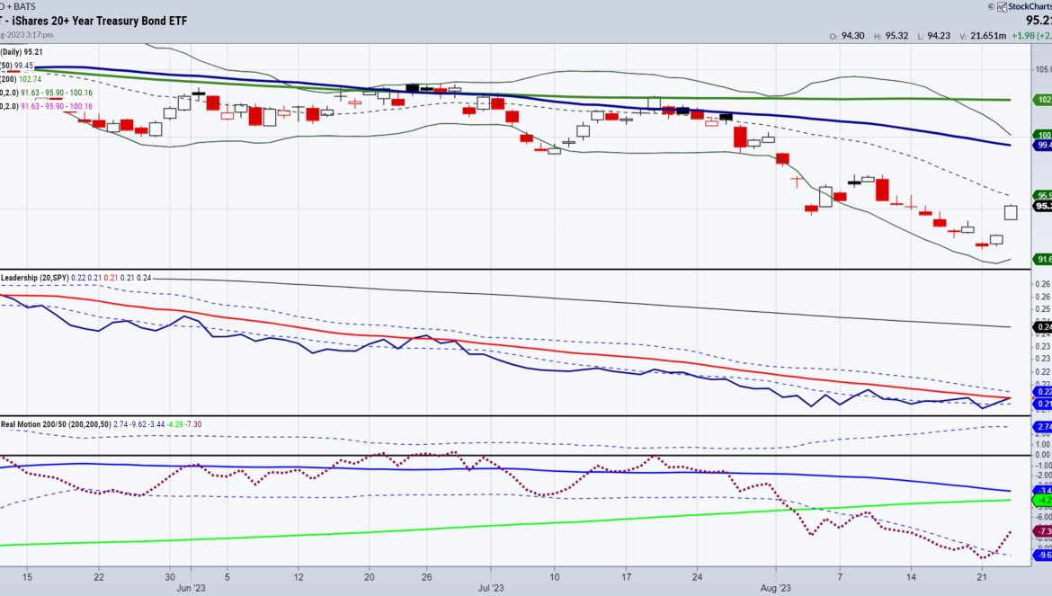Screen dimensions: 1052x596
Task: Click the open price value 94.30
Action: point(852,36)
